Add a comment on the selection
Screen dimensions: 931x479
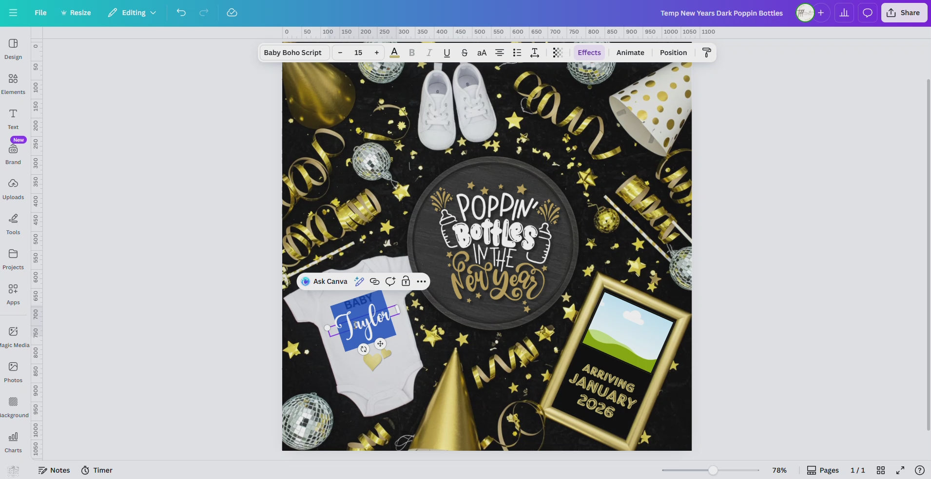click(389, 281)
